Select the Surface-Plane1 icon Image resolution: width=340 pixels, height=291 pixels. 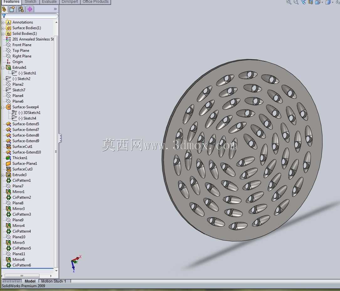click(8, 163)
